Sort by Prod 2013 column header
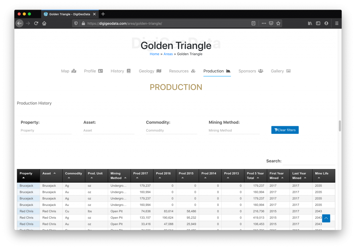Screen dimensions: 356x249 click(x=233, y=176)
